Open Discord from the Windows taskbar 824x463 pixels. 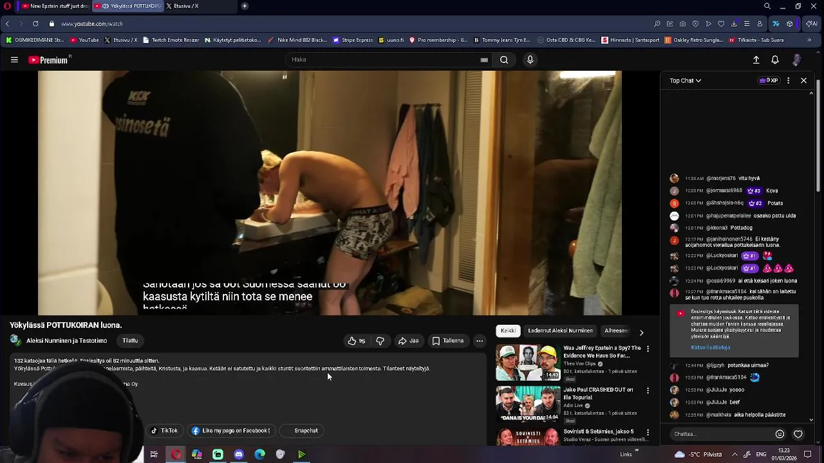[239, 455]
